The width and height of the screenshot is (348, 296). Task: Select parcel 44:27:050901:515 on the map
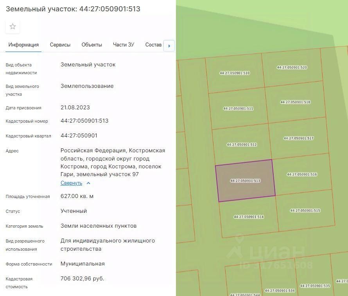point(305,210)
